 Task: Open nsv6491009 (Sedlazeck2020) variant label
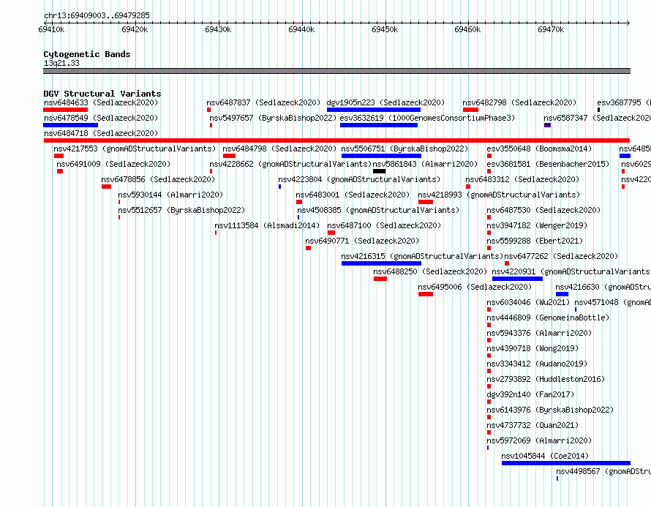click(113, 164)
